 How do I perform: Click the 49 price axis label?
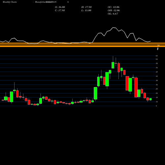coord(157,72)
